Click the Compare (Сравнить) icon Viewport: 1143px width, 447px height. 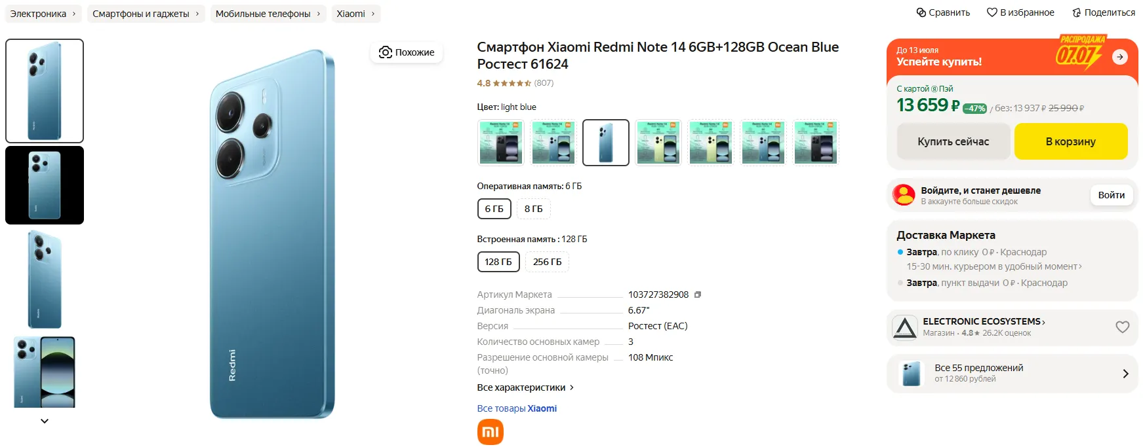point(921,12)
